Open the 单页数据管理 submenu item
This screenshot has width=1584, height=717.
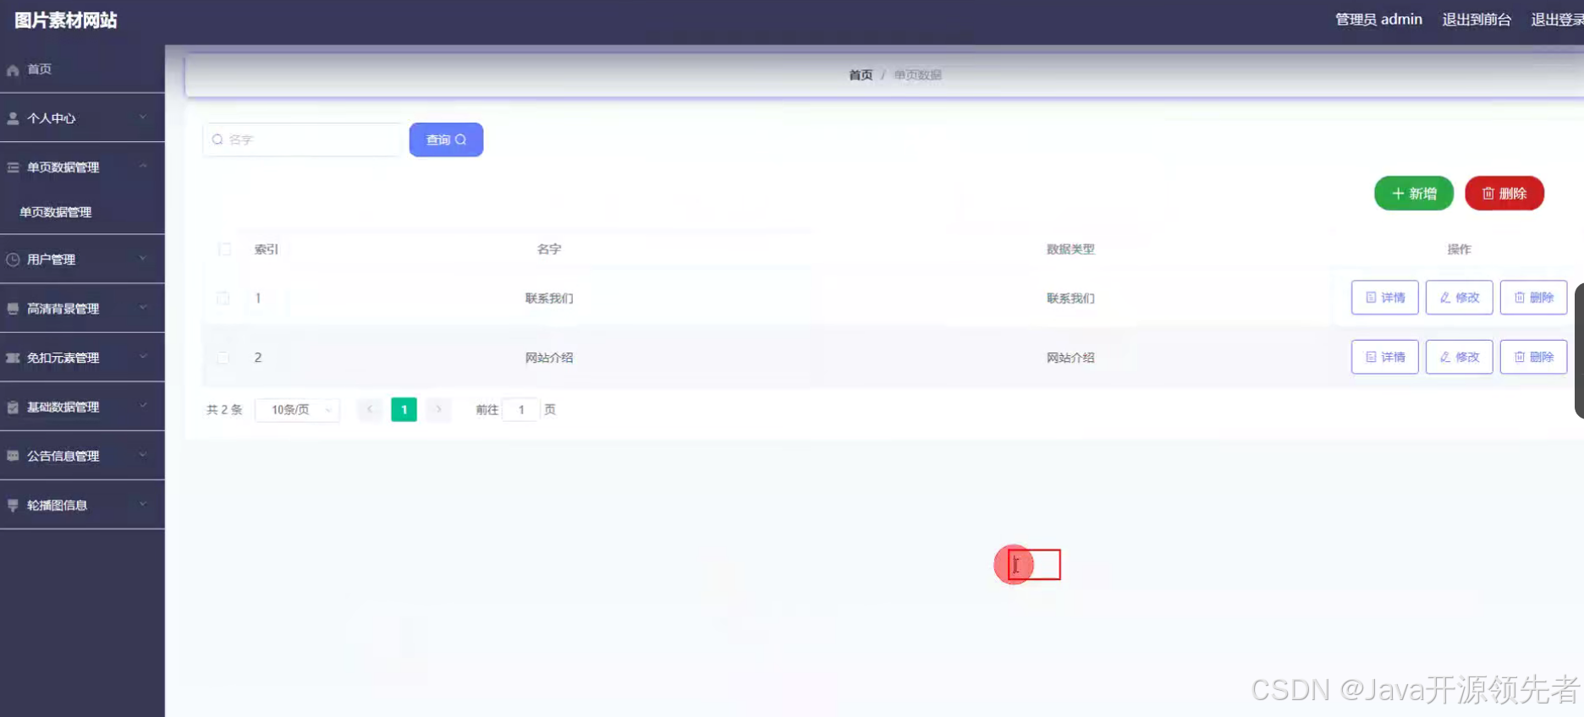82,212
